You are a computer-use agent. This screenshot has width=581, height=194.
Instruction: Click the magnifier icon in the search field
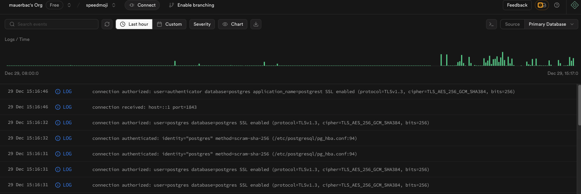[12, 24]
